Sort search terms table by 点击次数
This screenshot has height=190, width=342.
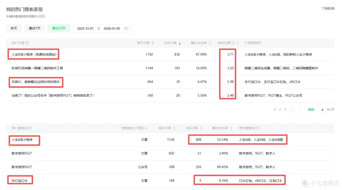(201, 128)
